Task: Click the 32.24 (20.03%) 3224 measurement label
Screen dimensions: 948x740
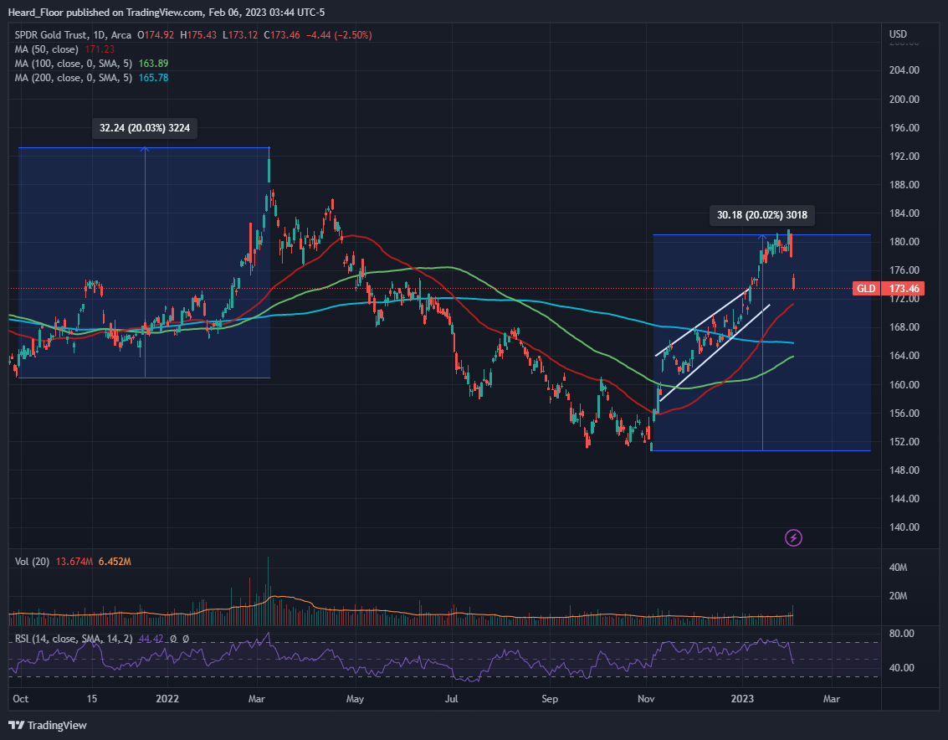Action: [145, 128]
